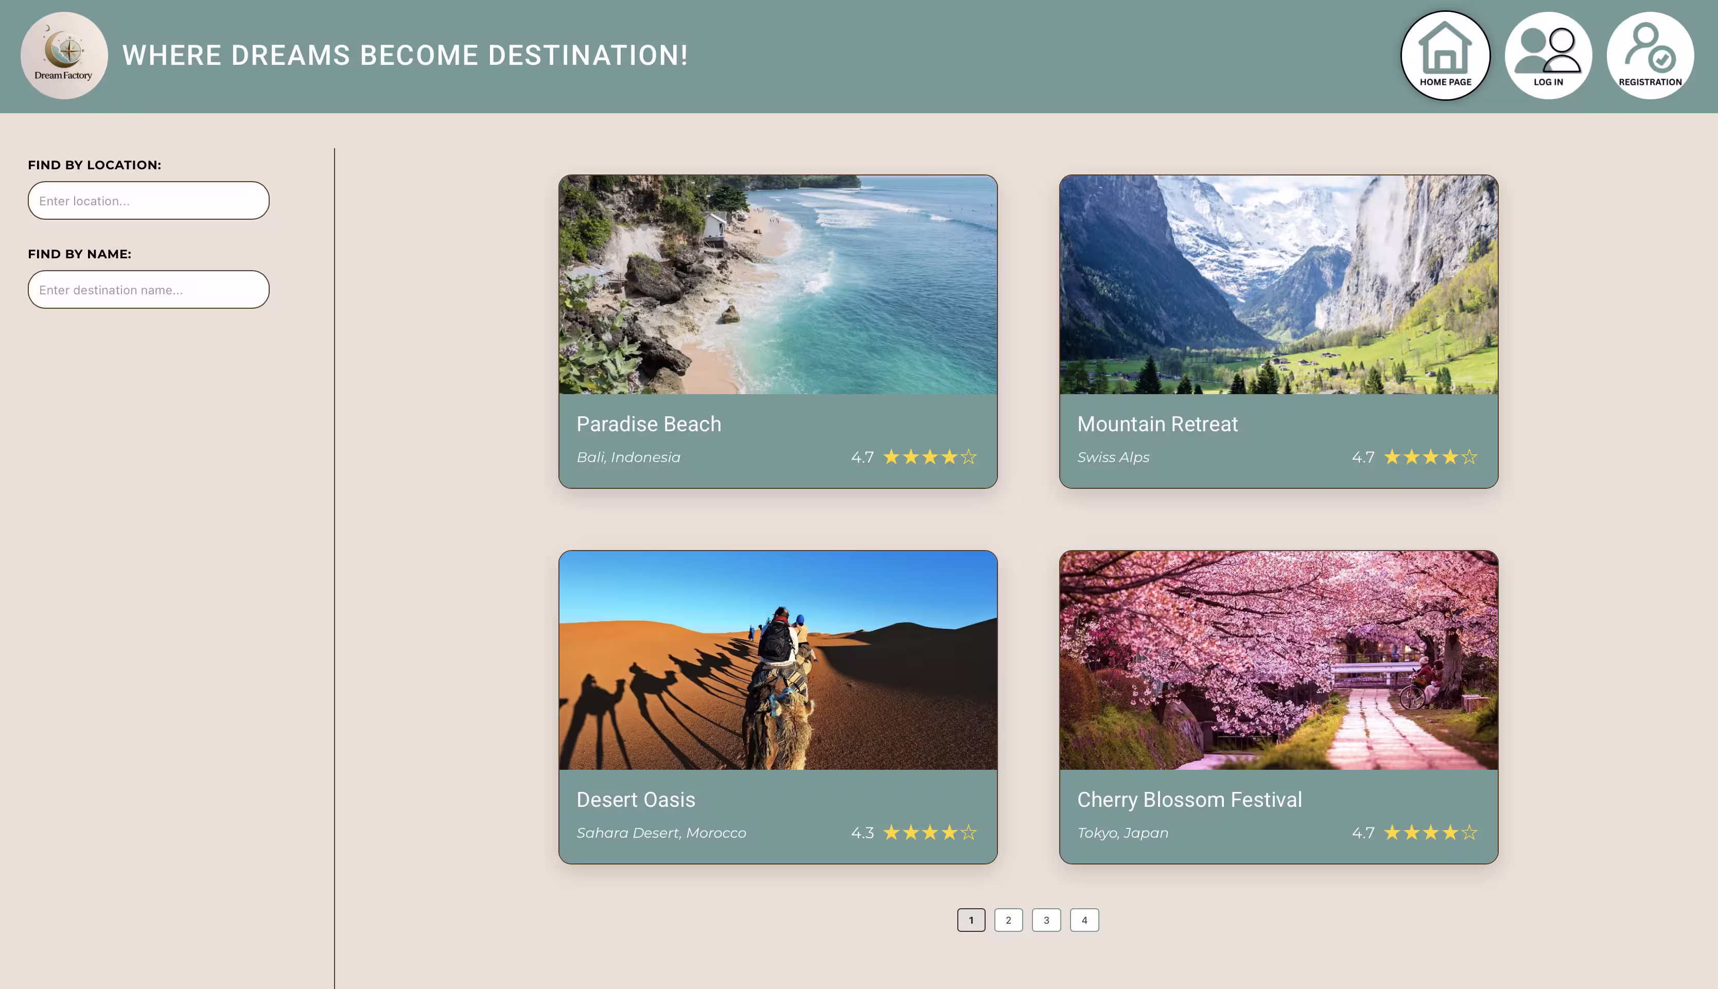Click the Desert Oasis star rating
This screenshot has height=989, width=1718.
coord(930,833)
